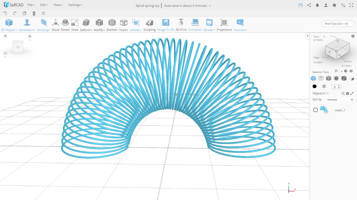This screenshot has width=357, height=200.
Task: Redo the last action
Action: point(15,14)
